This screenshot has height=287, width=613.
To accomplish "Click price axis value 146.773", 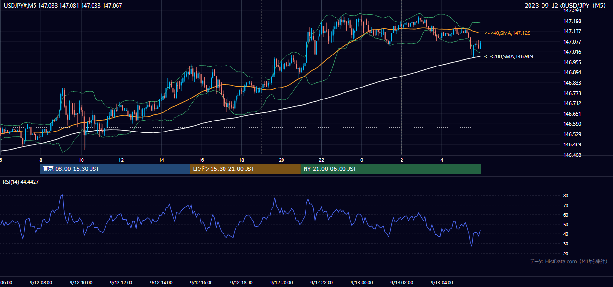I will click(x=572, y=93).
